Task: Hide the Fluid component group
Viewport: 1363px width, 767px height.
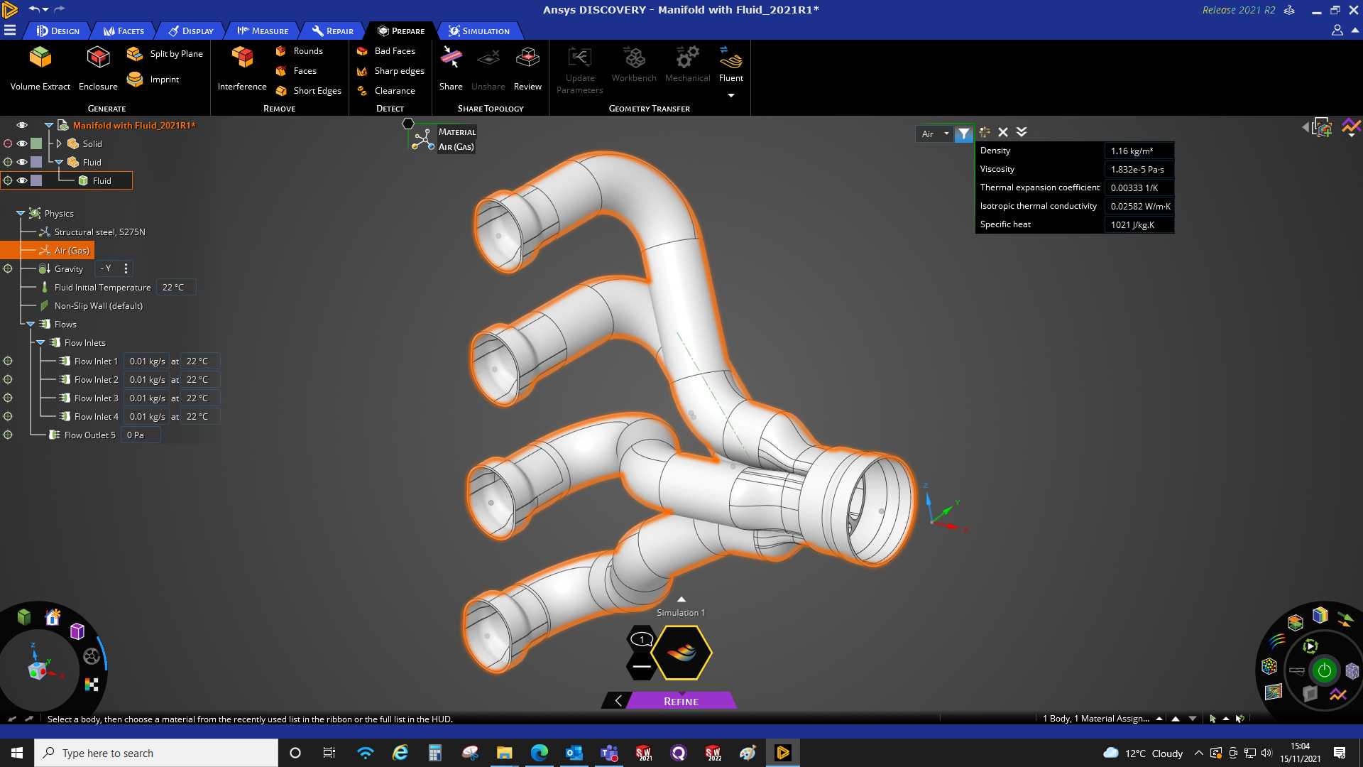Action: pyautogui.click(x=22, y=162)
